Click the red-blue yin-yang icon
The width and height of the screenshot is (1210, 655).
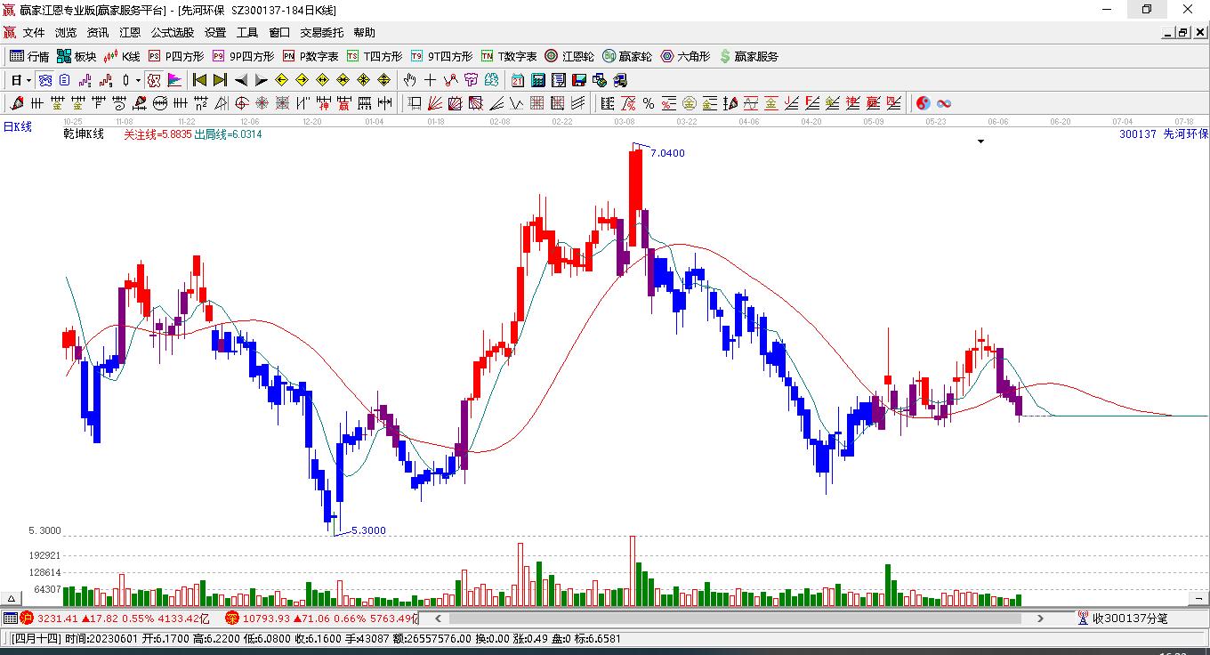[x=924, y=103]
